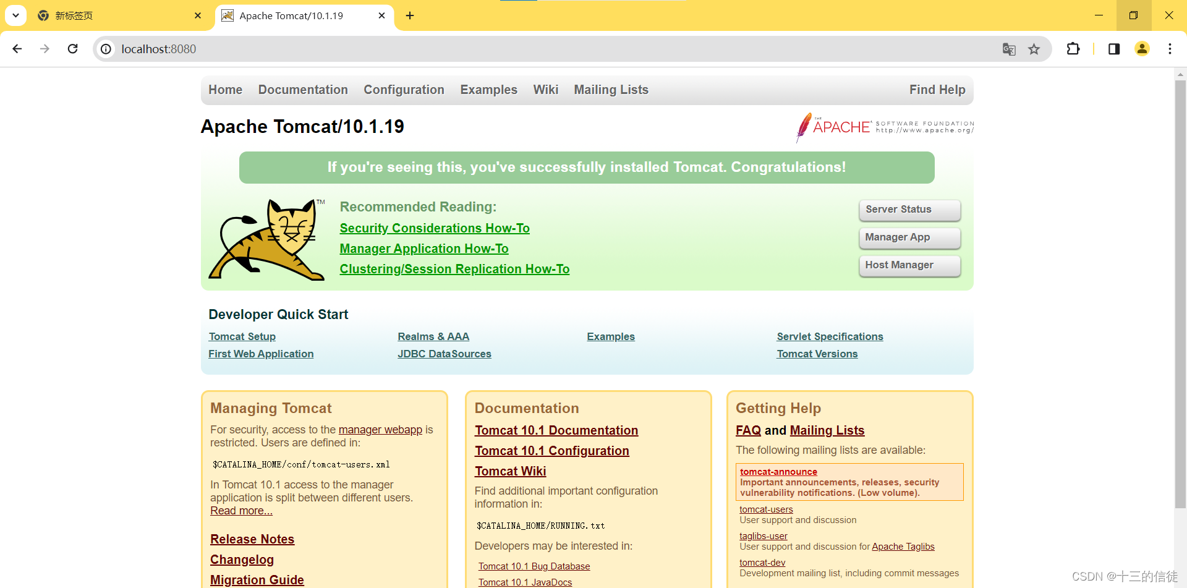
Task: Click Find Help in the nav bar
Action: [x=937, y=90]
